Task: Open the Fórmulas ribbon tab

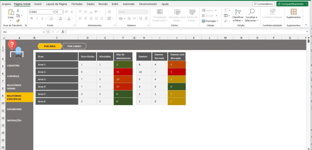Action: click(77, 4)
